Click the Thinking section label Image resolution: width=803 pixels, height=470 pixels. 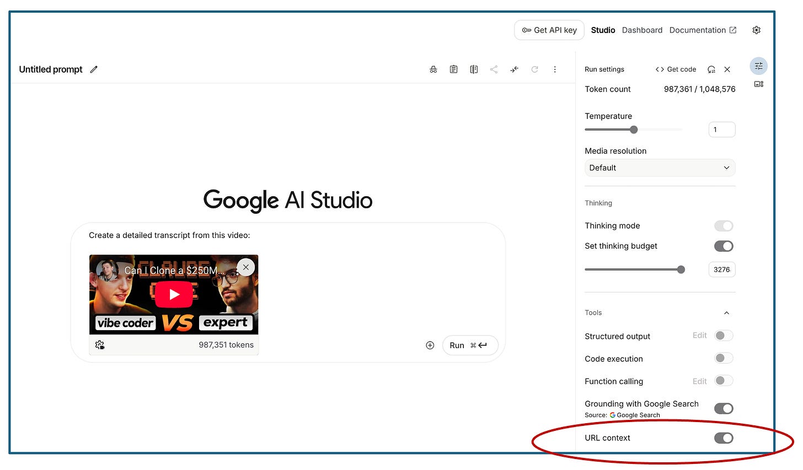(x=598, y=203)
